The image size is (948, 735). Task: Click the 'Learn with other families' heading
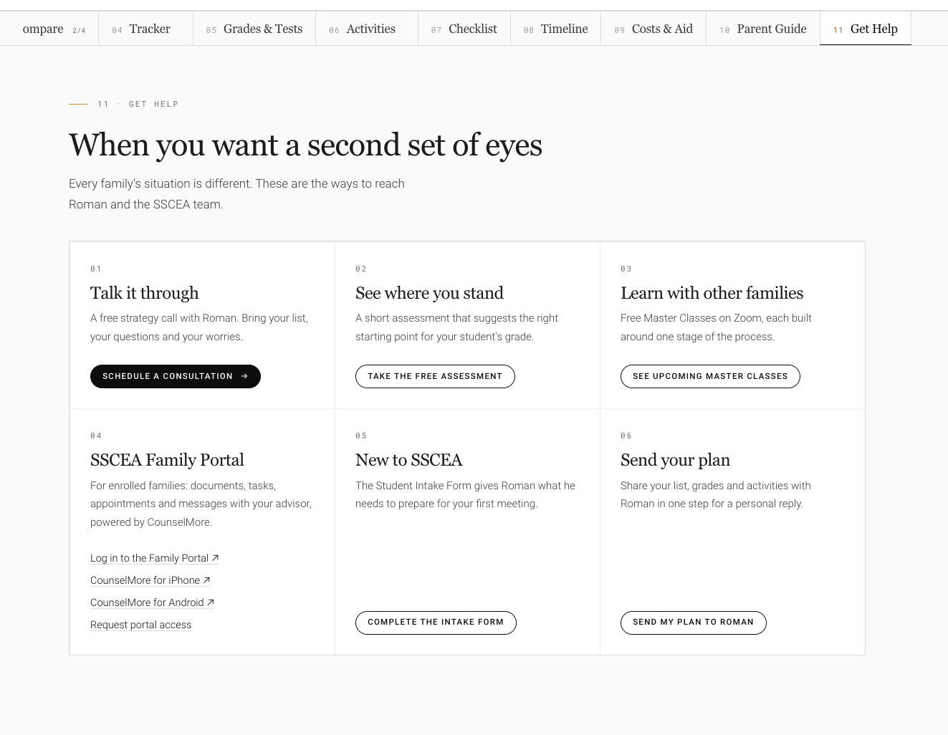tap(712, 293)
